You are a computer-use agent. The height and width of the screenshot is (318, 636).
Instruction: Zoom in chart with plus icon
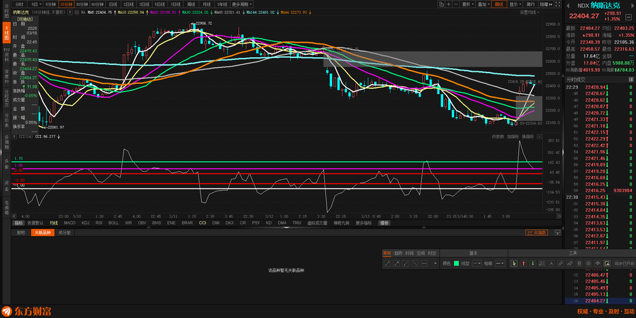tap(449, 4)
